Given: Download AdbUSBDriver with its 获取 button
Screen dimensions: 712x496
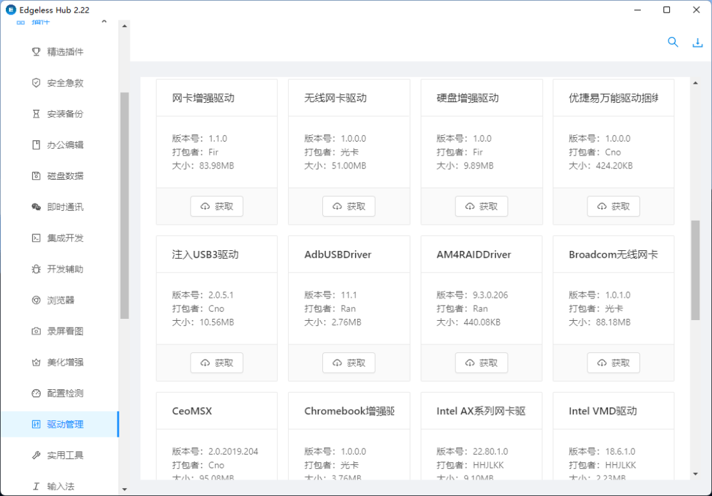Looking at the screenshot, I should pyautogui.click(x=349, y=363).
